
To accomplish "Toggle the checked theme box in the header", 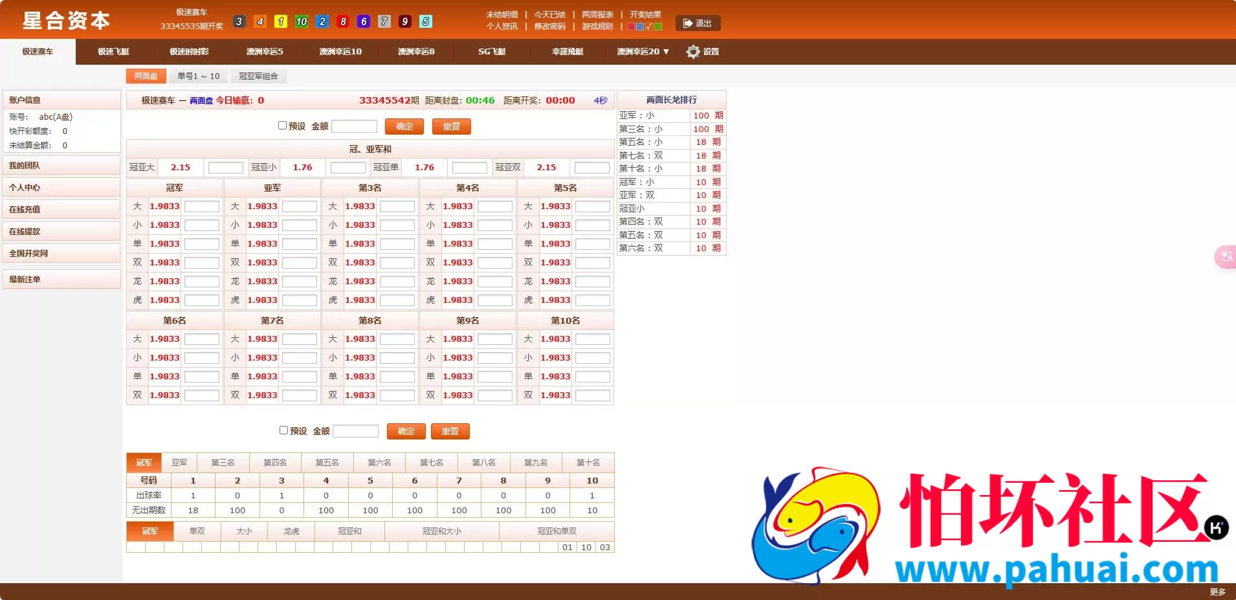I will tap(649, 27).
